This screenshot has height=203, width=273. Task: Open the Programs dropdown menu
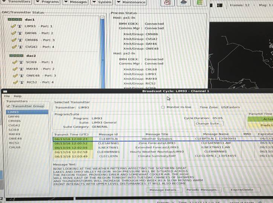click(48, 2)
